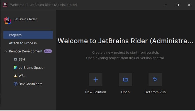Select the Projects tab
The image size is (195, 111).
pos(28,35)
